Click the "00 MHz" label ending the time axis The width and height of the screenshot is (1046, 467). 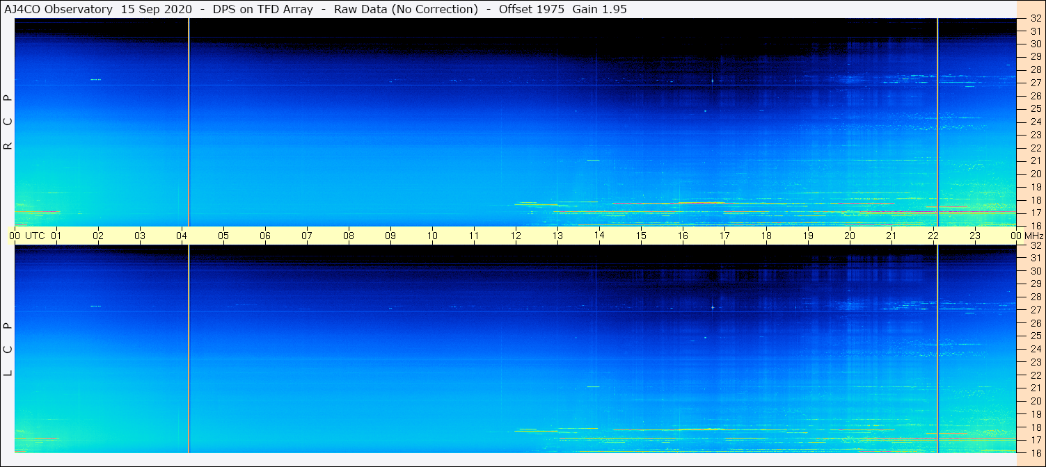tap(1027, 236)
